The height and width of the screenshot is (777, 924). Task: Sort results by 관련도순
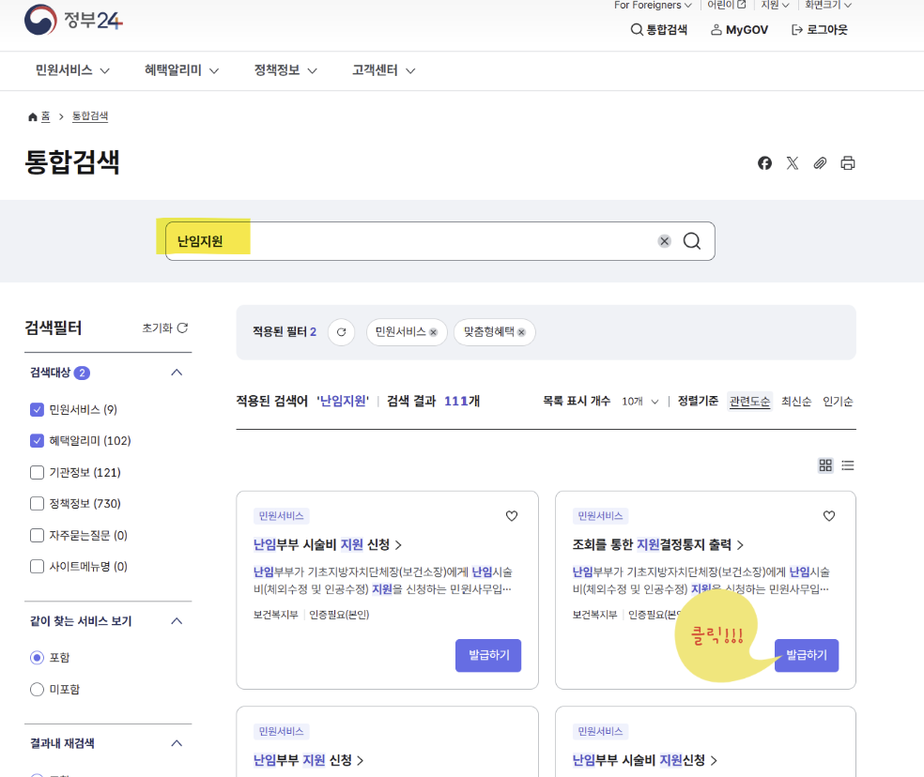pos(749,401)
